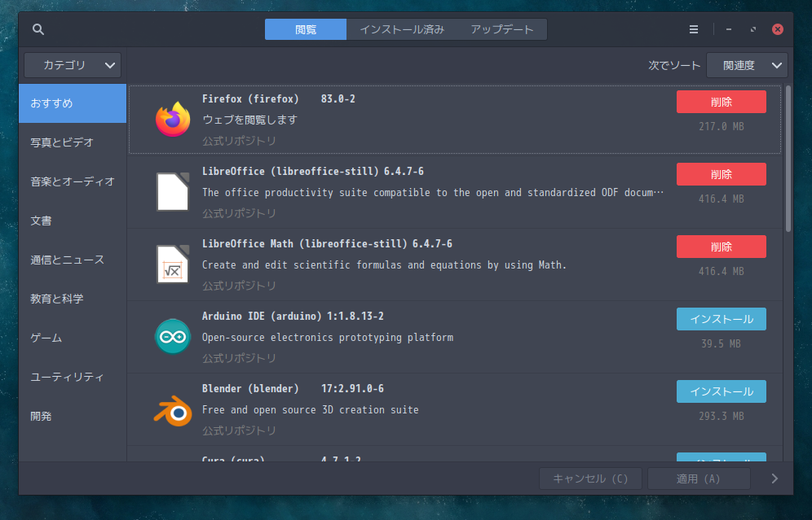Click the LibreOffice Math formula icon

click(173, 264)
